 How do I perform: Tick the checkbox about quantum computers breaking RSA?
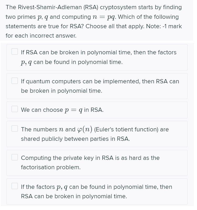coord(14,81)
